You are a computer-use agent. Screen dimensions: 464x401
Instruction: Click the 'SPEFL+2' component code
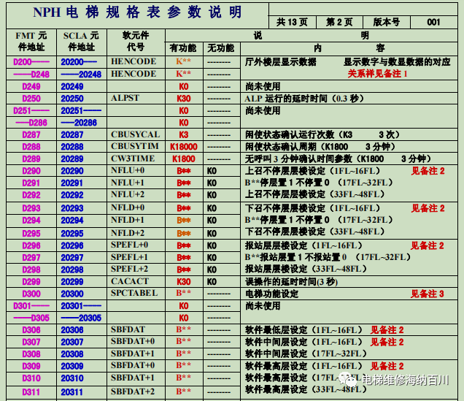click(x=129, y=269)
